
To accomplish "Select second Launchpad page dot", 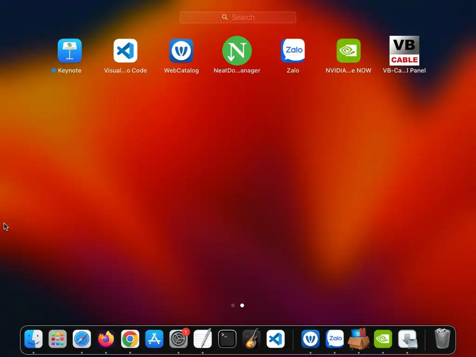I will tap(242, 305).
